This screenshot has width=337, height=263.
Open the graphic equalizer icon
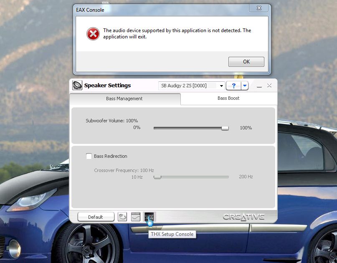(136, 217)
